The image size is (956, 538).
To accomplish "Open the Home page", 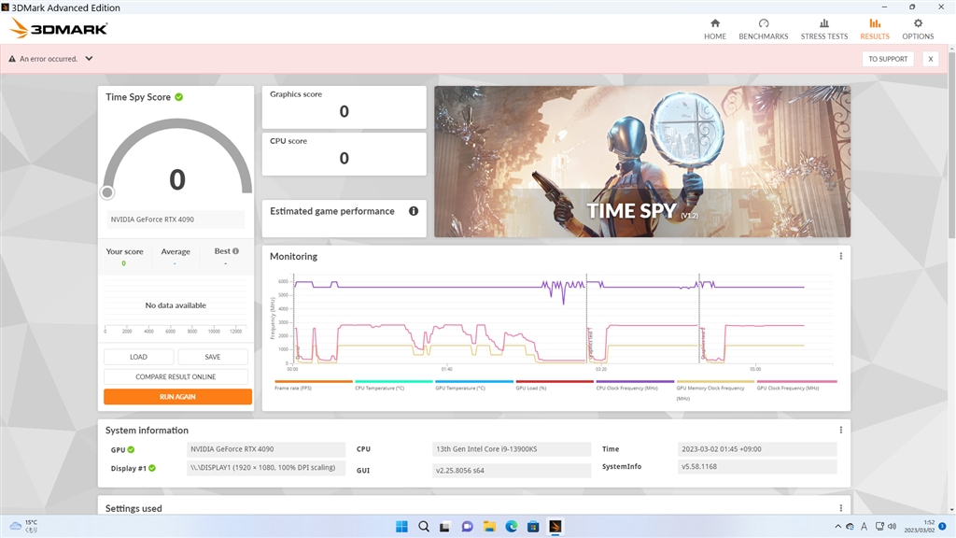I will pyautogui.click(x=714, y=29).
